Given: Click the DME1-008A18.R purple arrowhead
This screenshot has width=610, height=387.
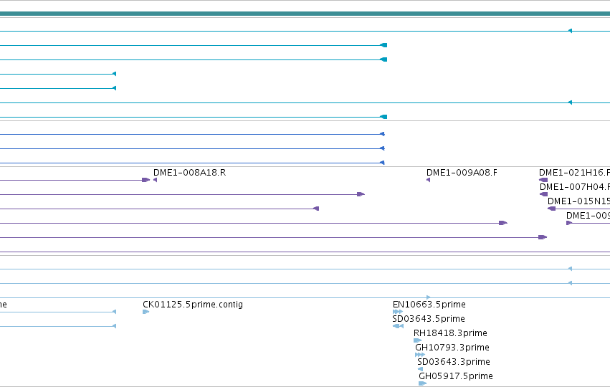Looking at the screenshot, I should [x=156, y=180].
